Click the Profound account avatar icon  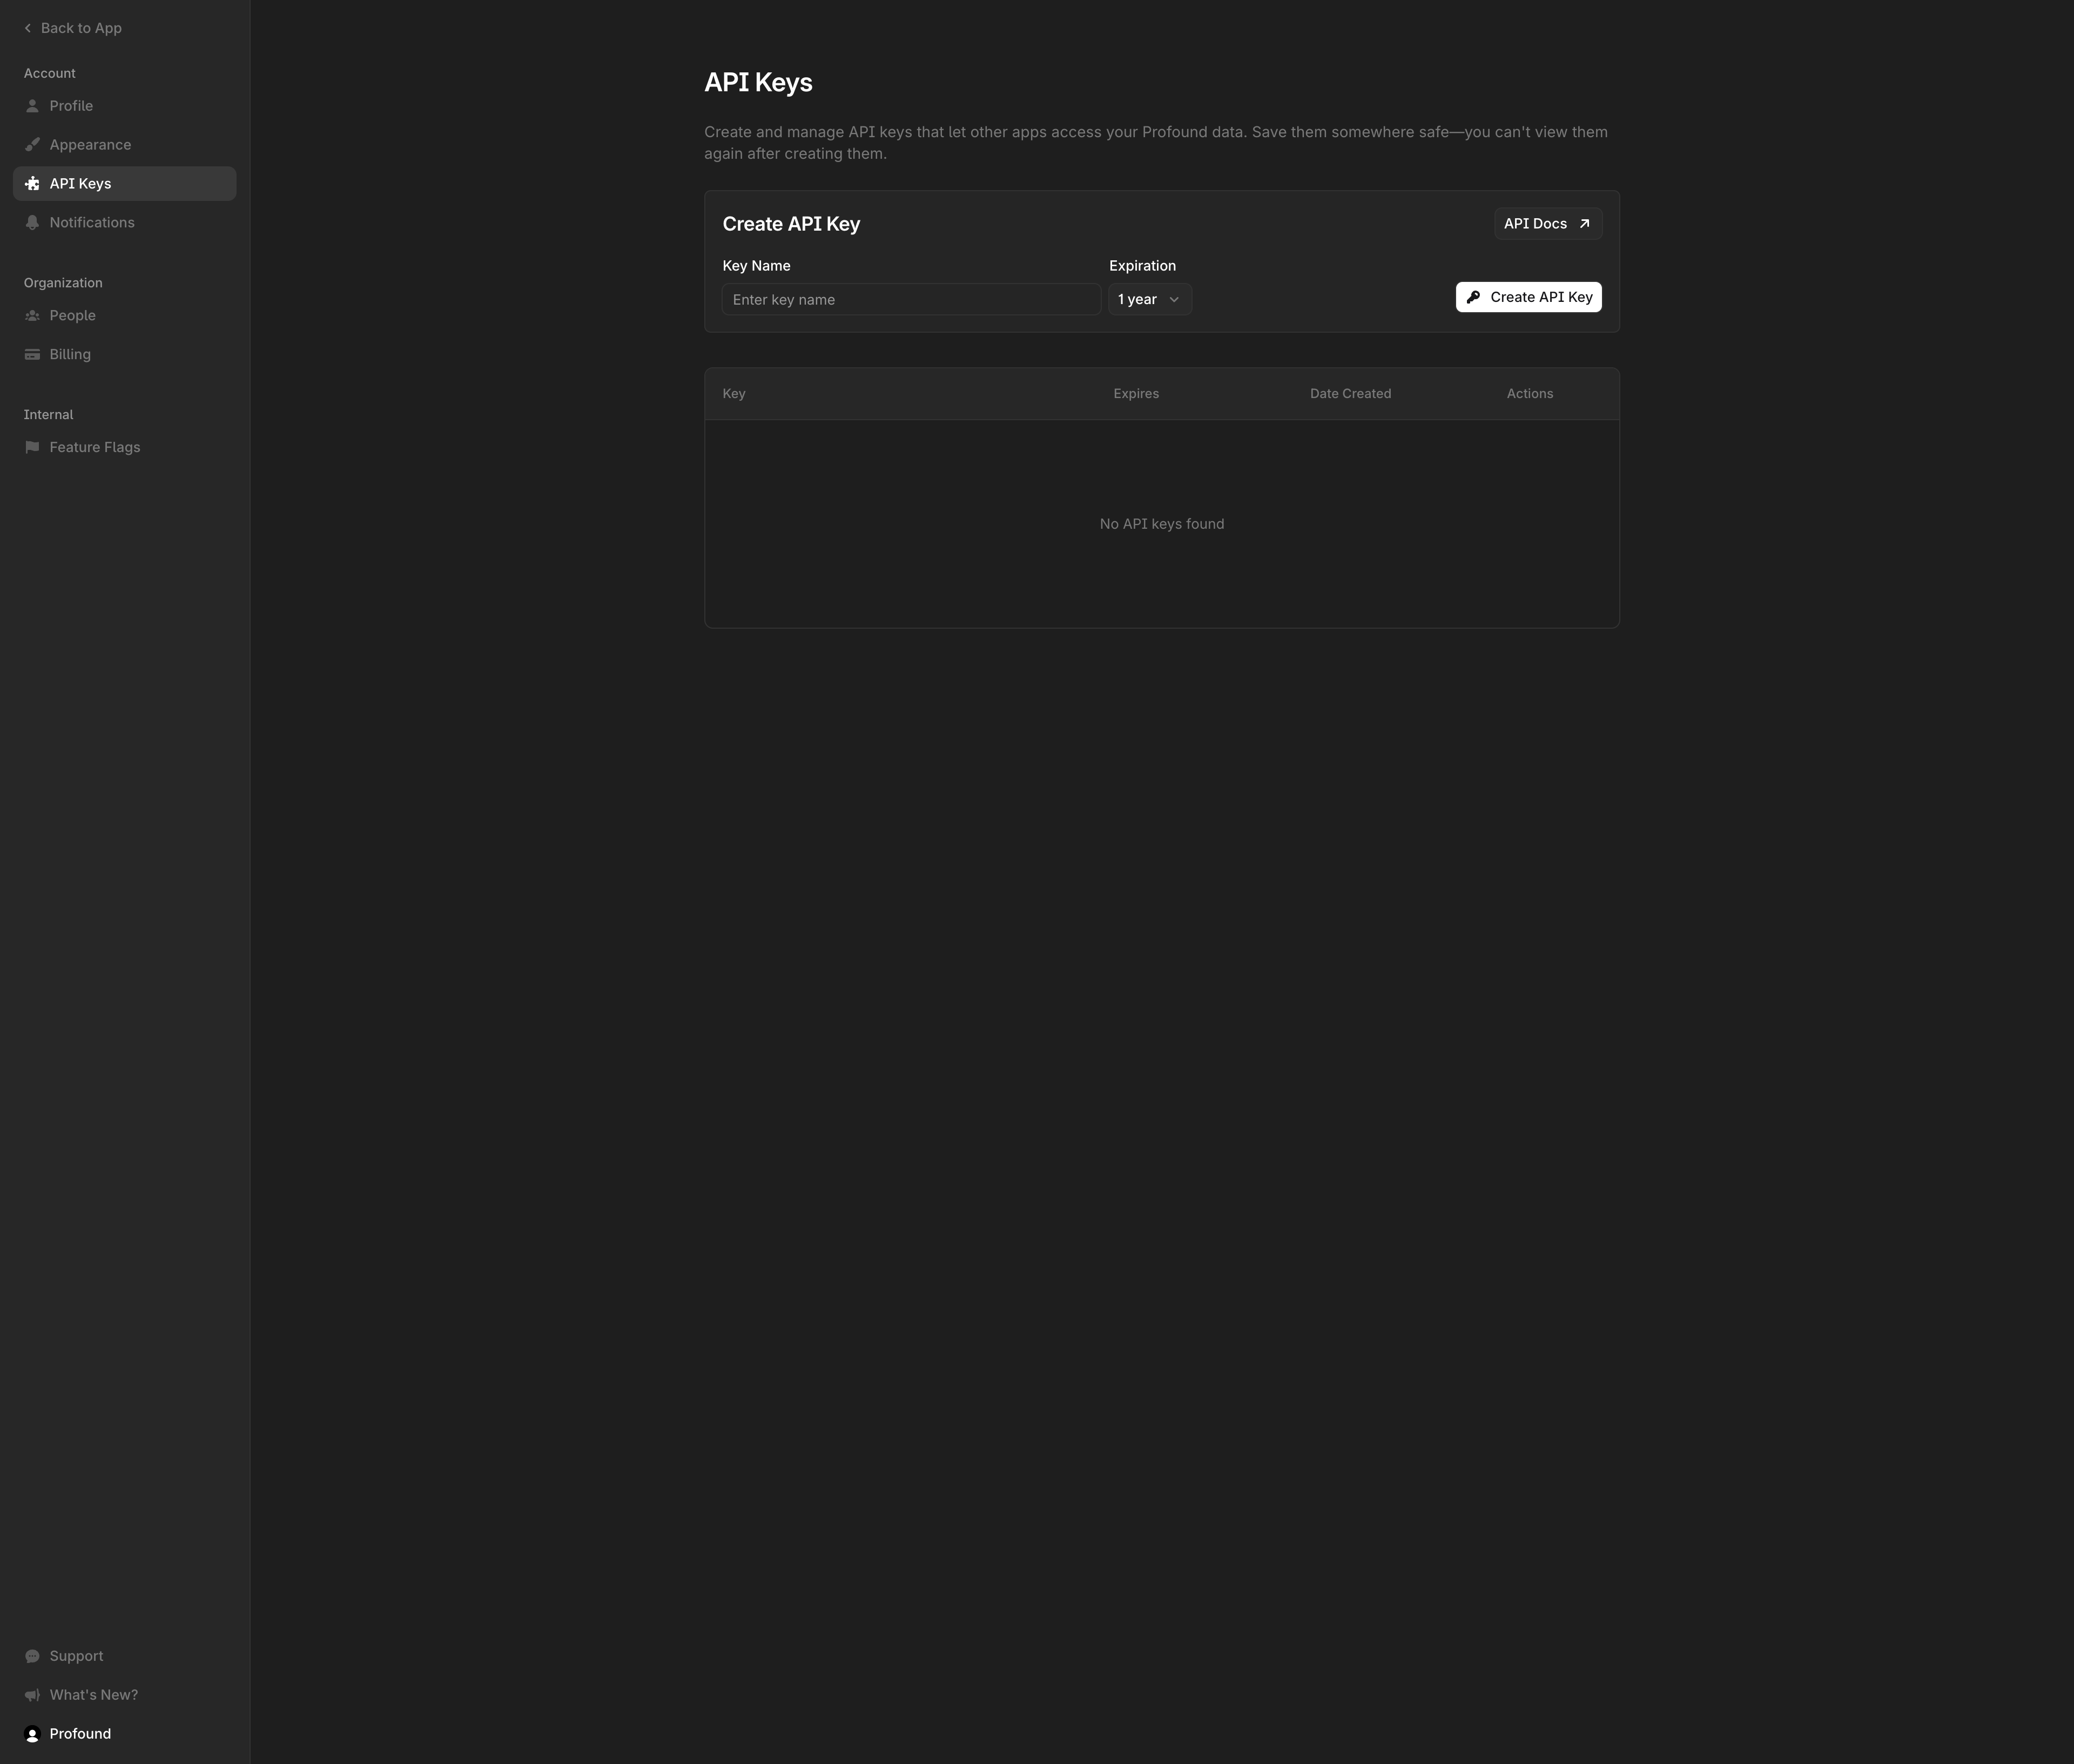click(33, 1733)
